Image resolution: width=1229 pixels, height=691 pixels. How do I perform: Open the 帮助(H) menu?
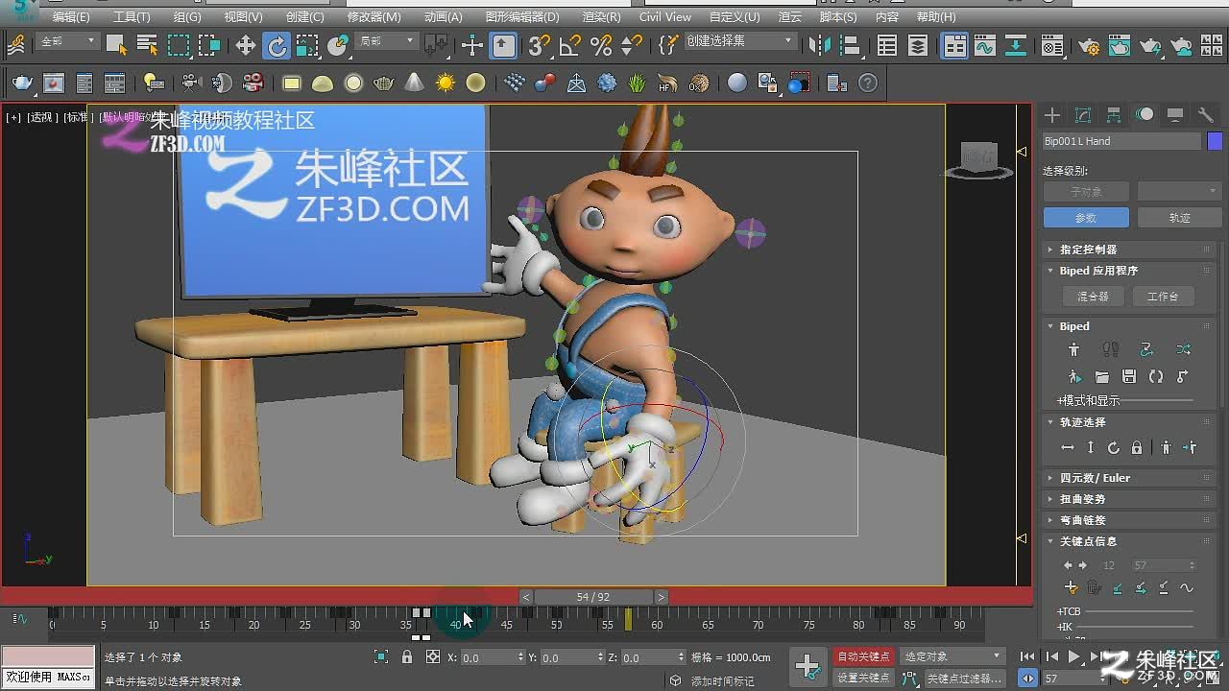pyautogui.click(x=936, y=17)
